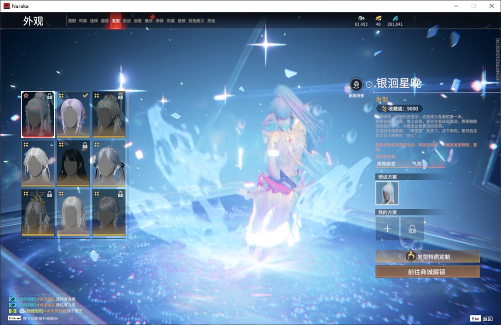The height and width of the screenshot is (325, 501).
Task: Click the lock icon on the golden-crown hairstyle
Action: click(x=50, y=194)
